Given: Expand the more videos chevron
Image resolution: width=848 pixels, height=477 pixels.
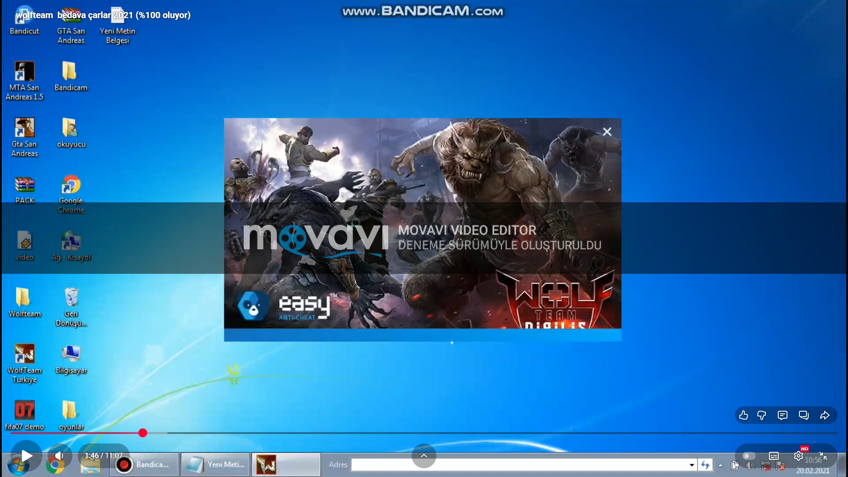Looking at the screenshot, I should 424,455.
